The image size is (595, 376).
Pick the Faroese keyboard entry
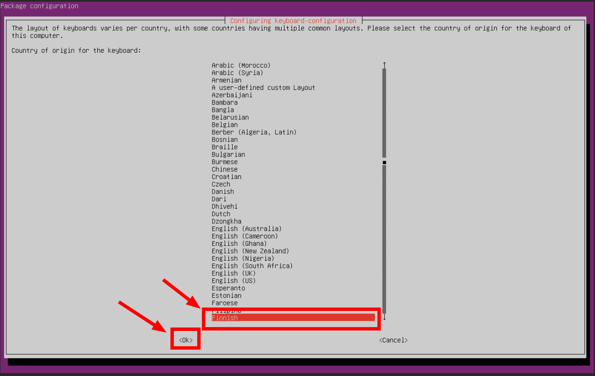225,303
